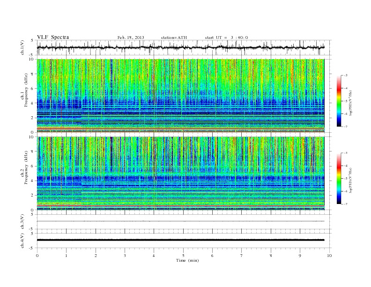Click the thick ch.4 voltage trace

(x=180, y=240)
